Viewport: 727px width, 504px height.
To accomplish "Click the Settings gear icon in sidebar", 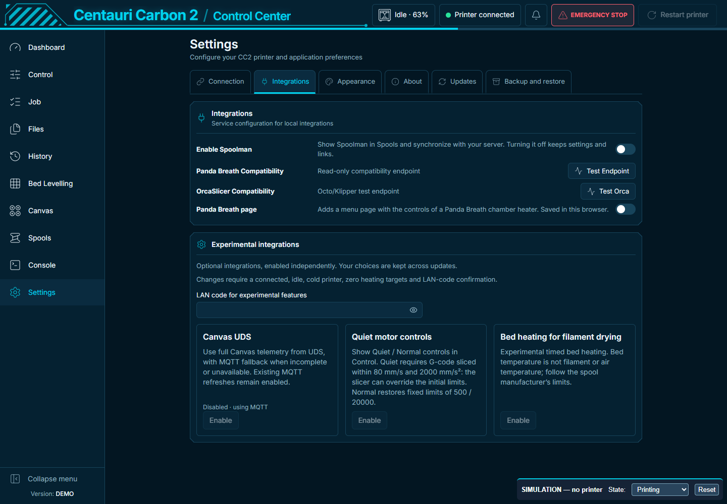I will [15, 292].
